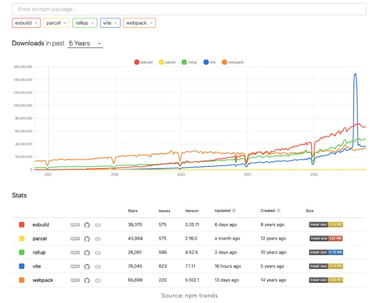
Task: Click the npm icon in the rollup row
Action: click(x=76, y=252)
